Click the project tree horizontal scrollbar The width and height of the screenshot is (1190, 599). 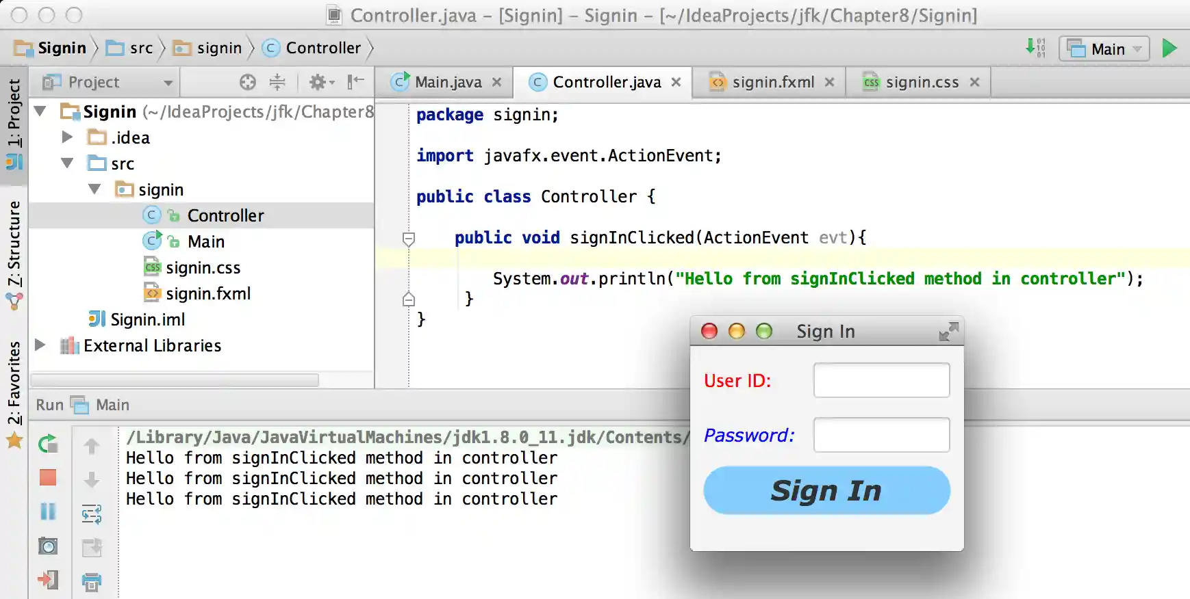[175, 380]
